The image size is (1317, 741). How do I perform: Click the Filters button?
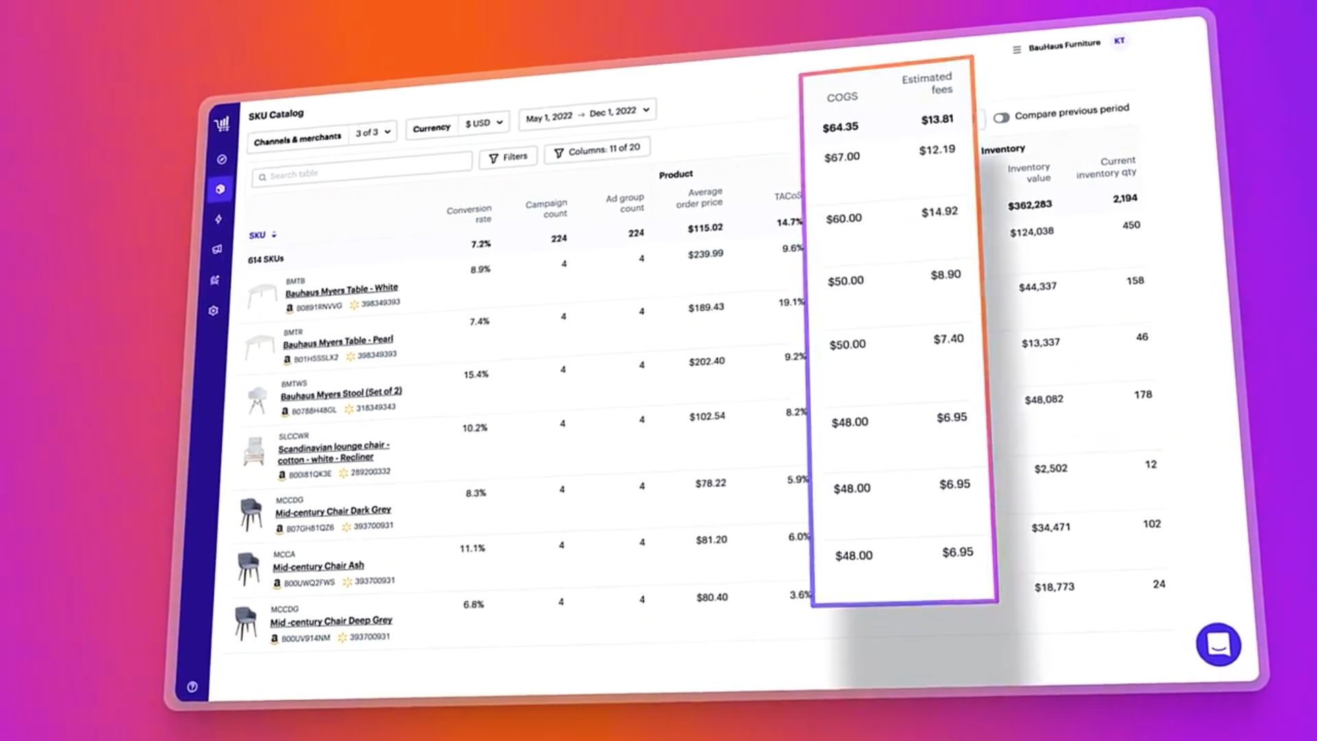click(508, 157)
